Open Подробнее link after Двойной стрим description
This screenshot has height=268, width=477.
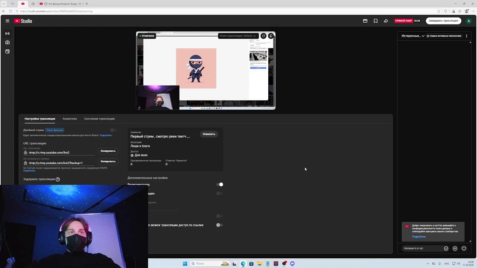[x=106, y=135]
